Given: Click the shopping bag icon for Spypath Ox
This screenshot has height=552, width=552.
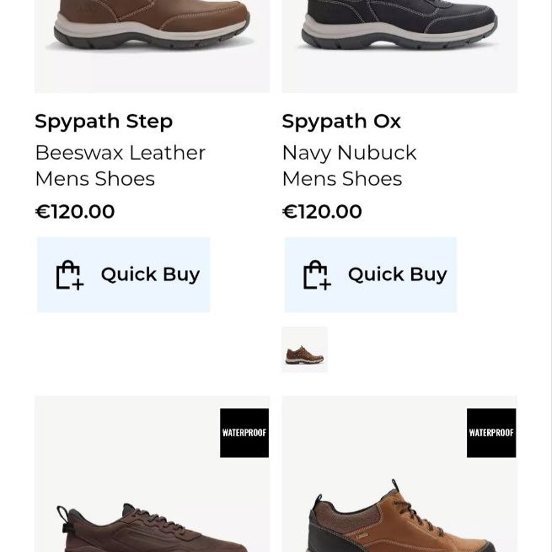Looking at the screenshot, I should [317, 275].
